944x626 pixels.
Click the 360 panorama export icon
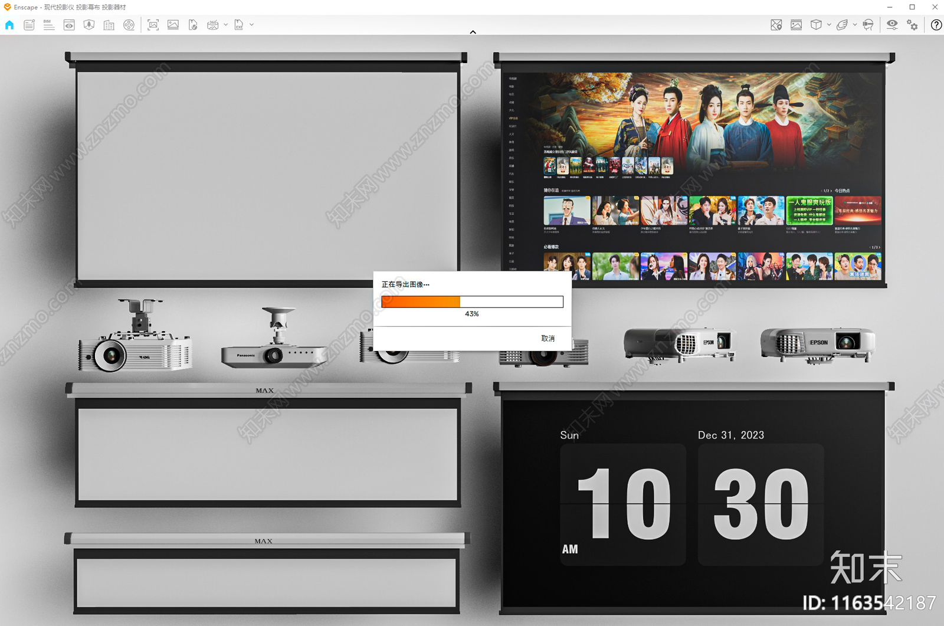(213, 25)
